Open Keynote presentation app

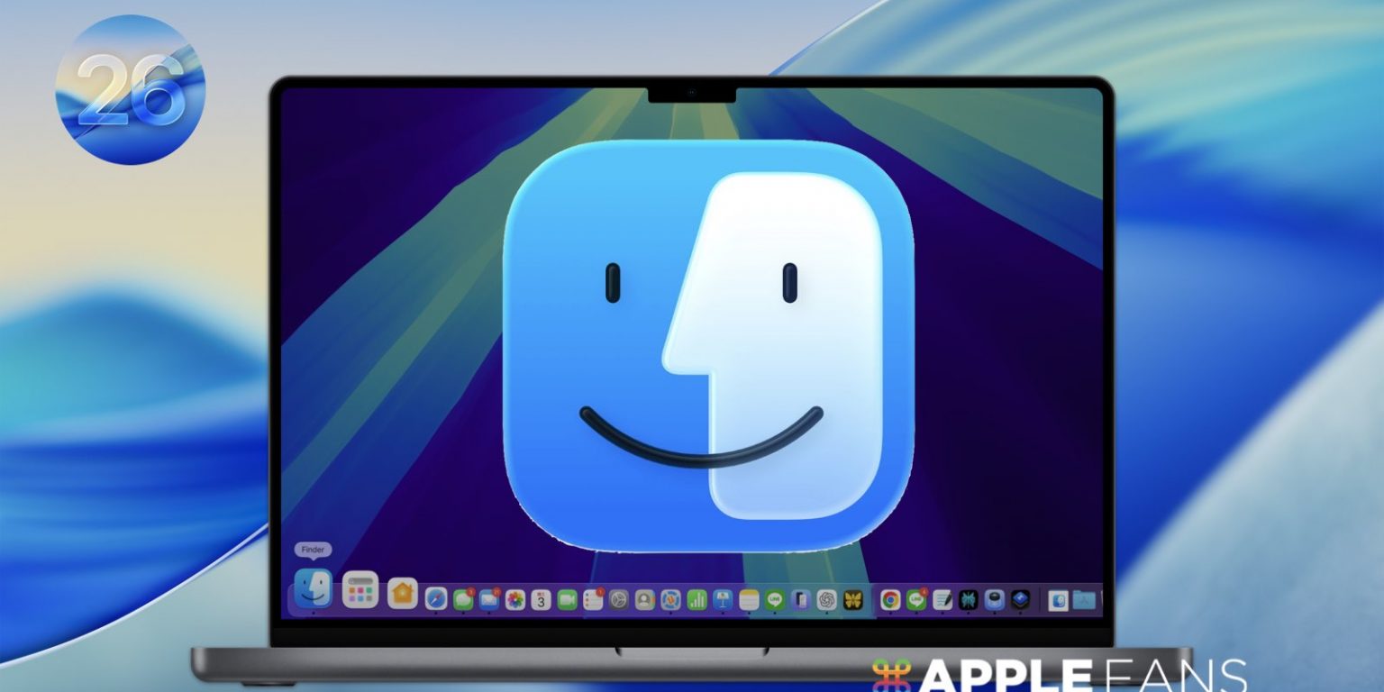722,600
